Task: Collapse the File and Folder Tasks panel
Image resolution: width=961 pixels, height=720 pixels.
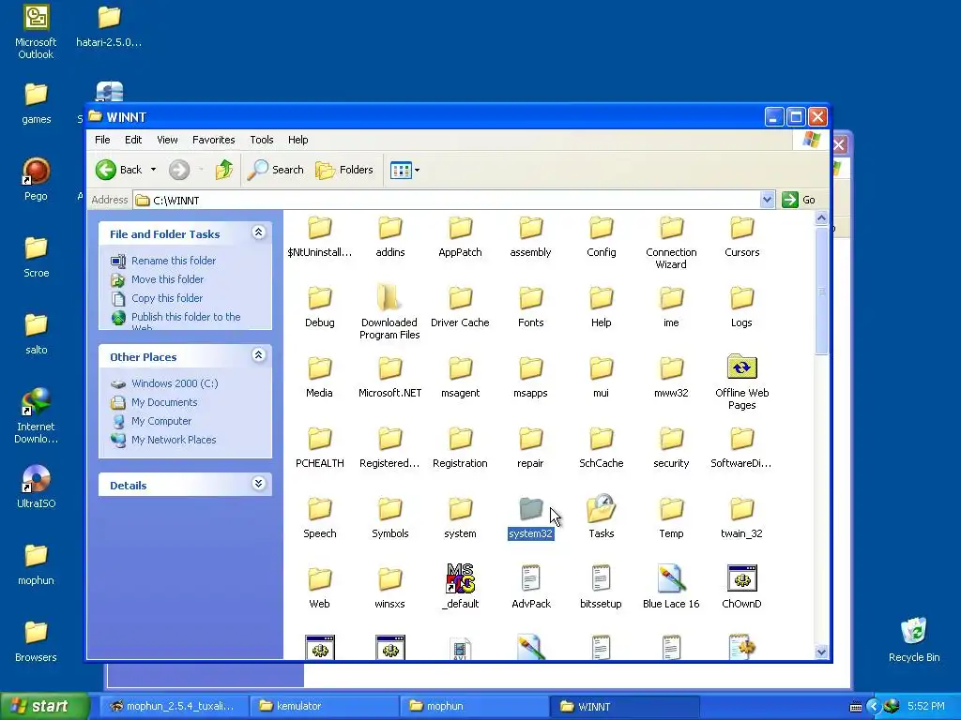Action: point(259,232)
